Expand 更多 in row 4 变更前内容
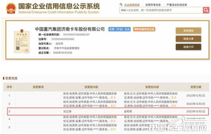This screenshot has height=134, width=211. (113, 121)
